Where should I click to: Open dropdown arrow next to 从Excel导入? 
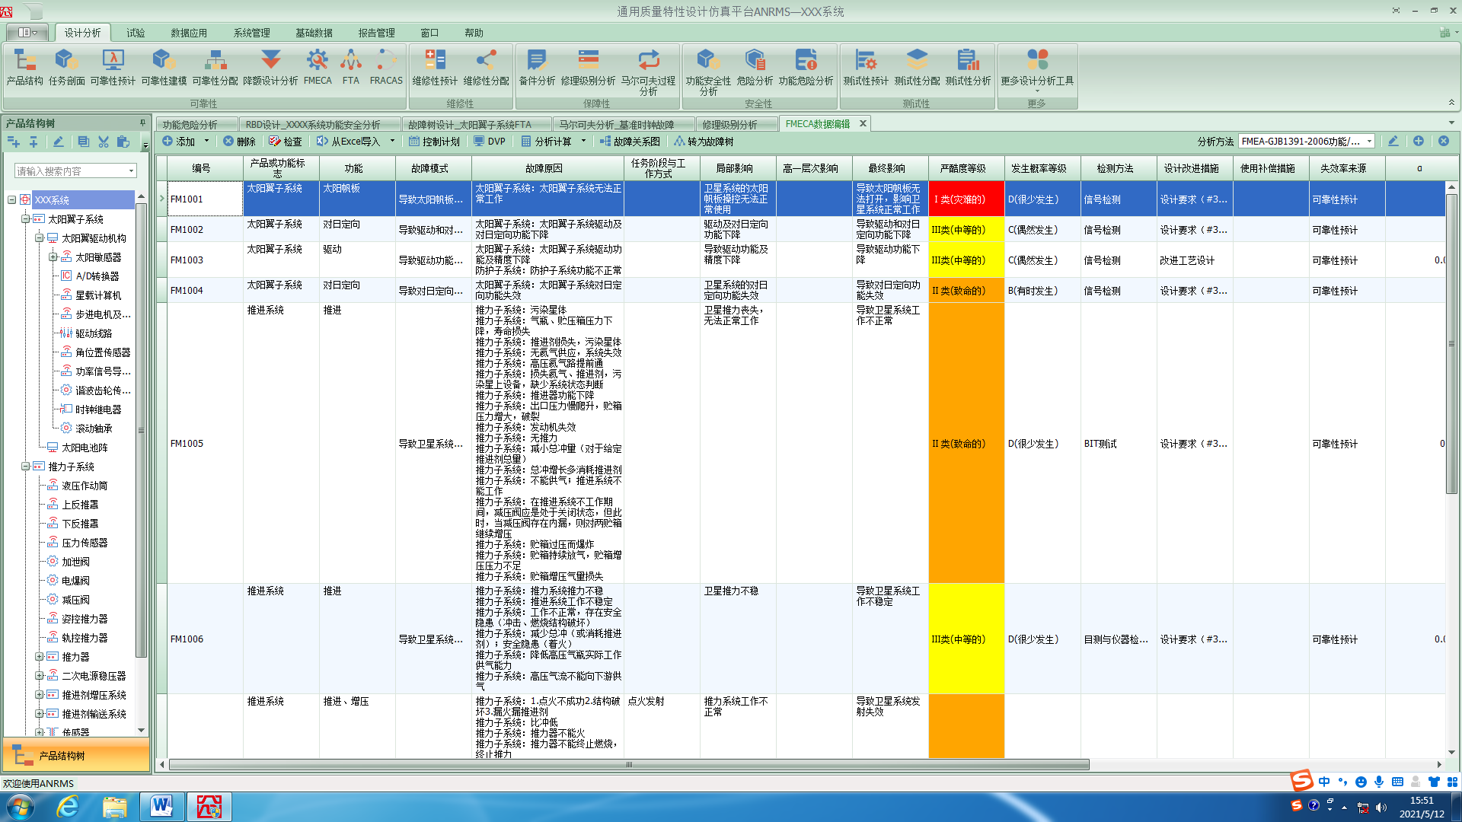click(x=392, y=142)
